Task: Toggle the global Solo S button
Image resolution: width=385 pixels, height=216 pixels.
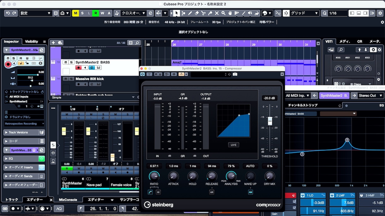Action: point(82,13)
